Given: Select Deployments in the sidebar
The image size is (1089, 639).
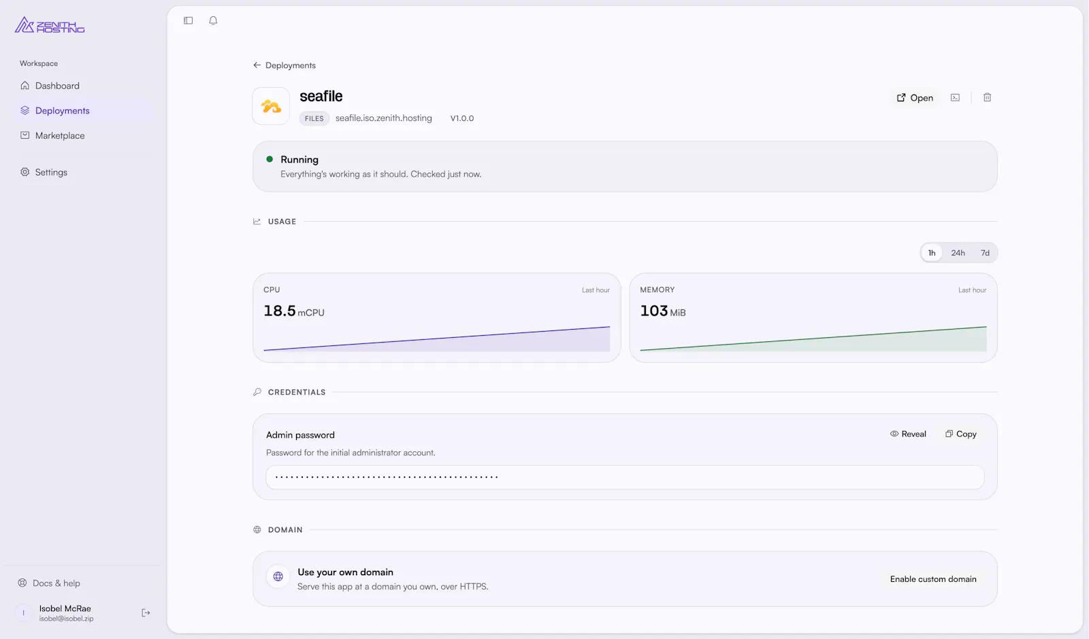Looking at the screenshot, I should [84, 111].
